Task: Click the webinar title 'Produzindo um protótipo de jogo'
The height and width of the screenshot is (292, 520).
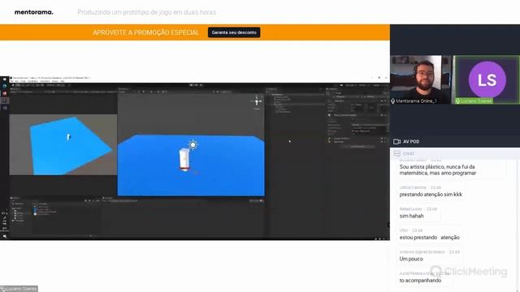Action: point(146,12)
